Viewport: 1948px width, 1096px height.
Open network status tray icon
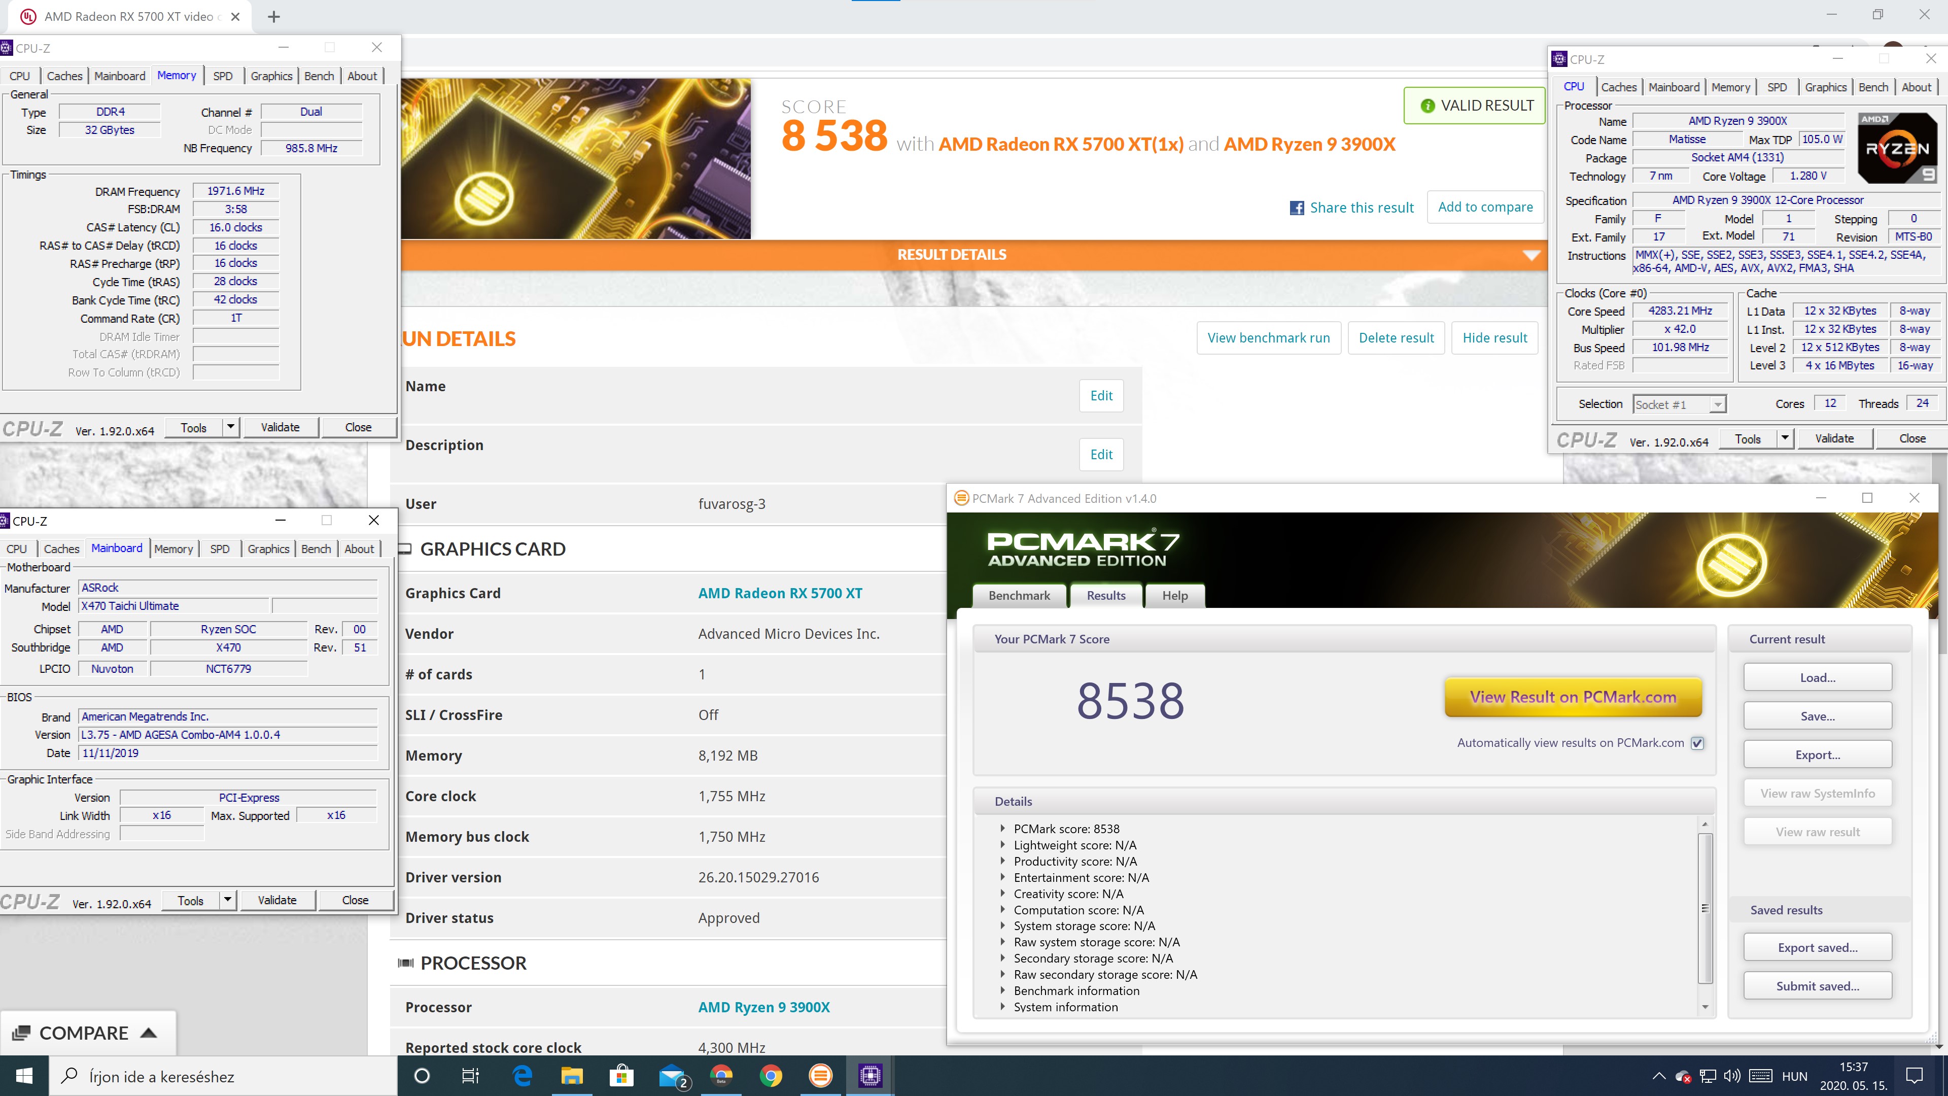[x=1708, y=1076]
